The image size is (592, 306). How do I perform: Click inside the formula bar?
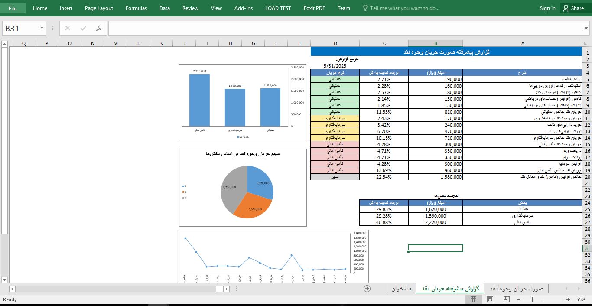[345, 28]
